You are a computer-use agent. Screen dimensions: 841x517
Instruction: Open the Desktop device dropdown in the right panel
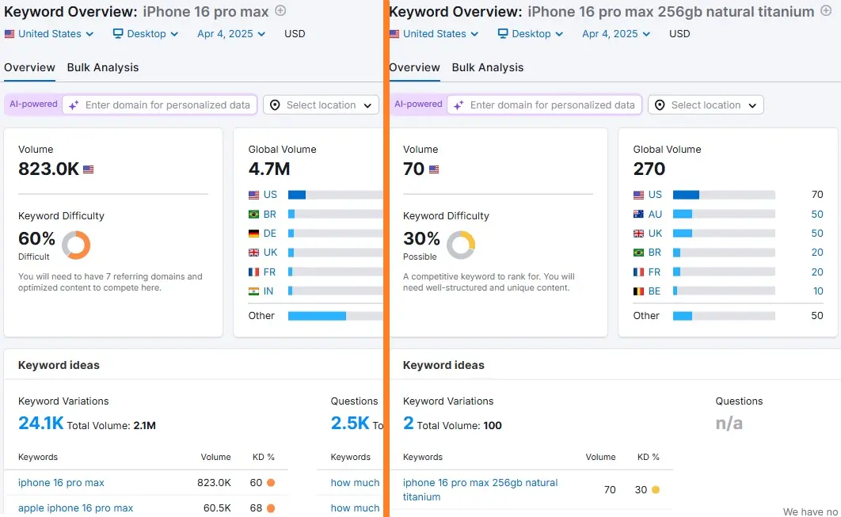coord(531,34)
